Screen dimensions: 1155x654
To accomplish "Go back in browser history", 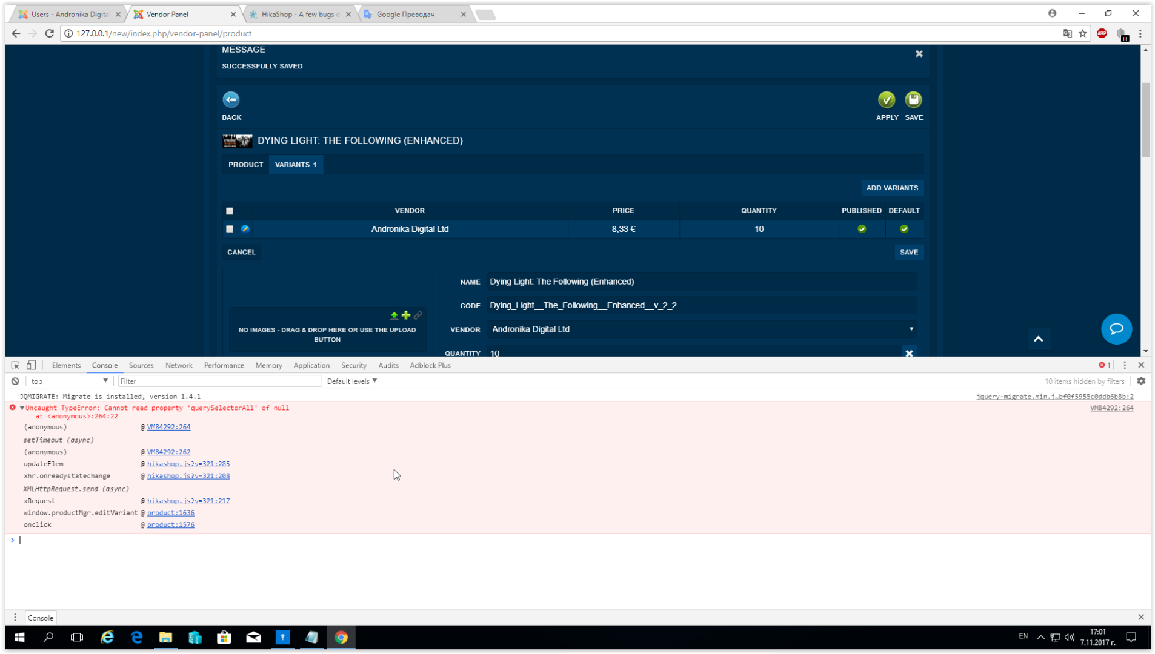I will [16, 33].
